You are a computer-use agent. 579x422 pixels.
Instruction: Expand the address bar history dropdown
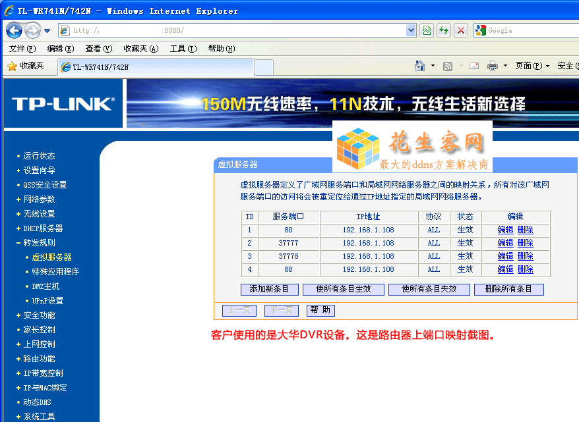[411, 30]
